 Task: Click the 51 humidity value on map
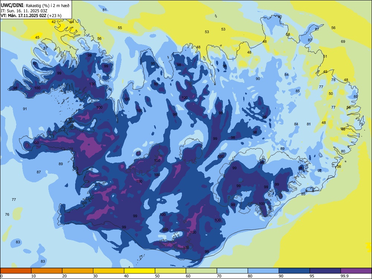click(325, 57)
